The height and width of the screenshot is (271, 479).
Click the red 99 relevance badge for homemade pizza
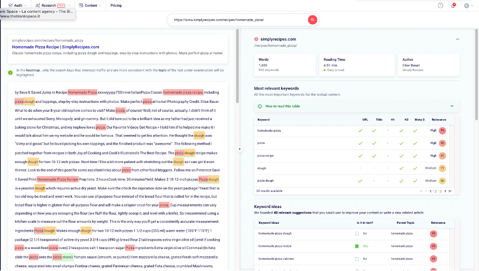442,131
